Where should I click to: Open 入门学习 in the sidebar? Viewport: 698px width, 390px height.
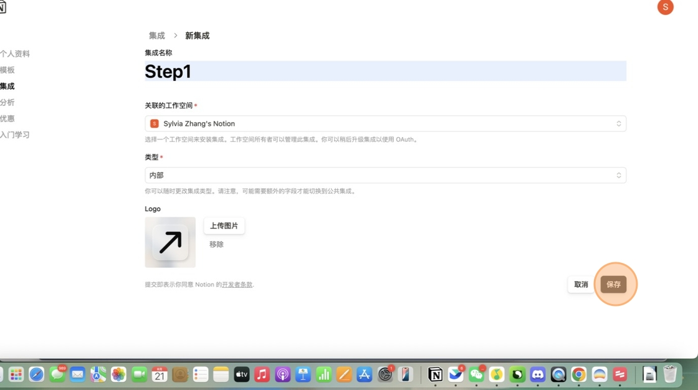coord(15,135)
